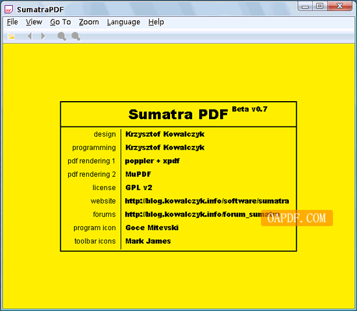Image resolution: width=357 pixels, height=311 pixels.
Task: Open the View menu
Action: (34, 22)
